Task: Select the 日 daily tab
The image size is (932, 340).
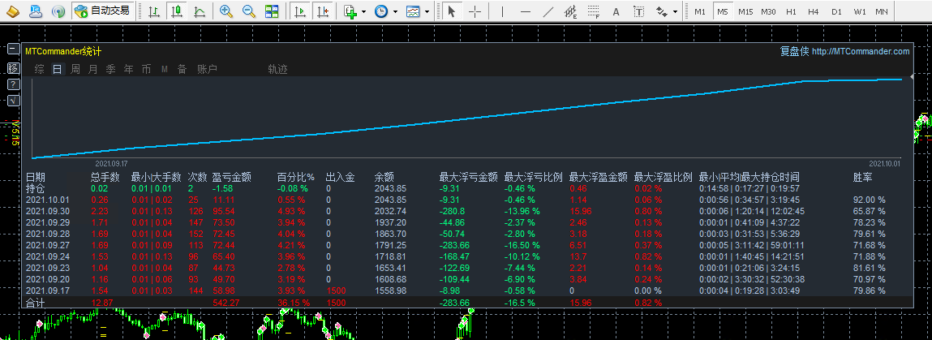Action: pos(57,70)
